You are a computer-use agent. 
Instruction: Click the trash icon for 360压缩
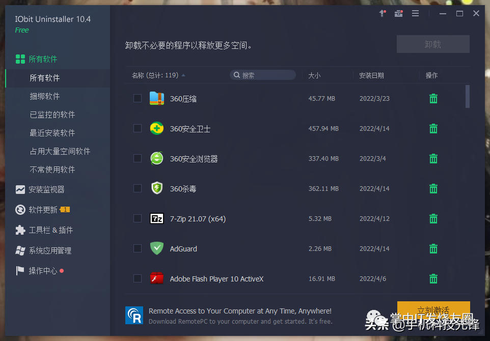(433, 99)
